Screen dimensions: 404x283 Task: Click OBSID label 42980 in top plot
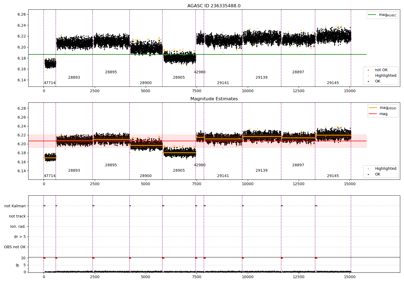click(x=200, y=72)
